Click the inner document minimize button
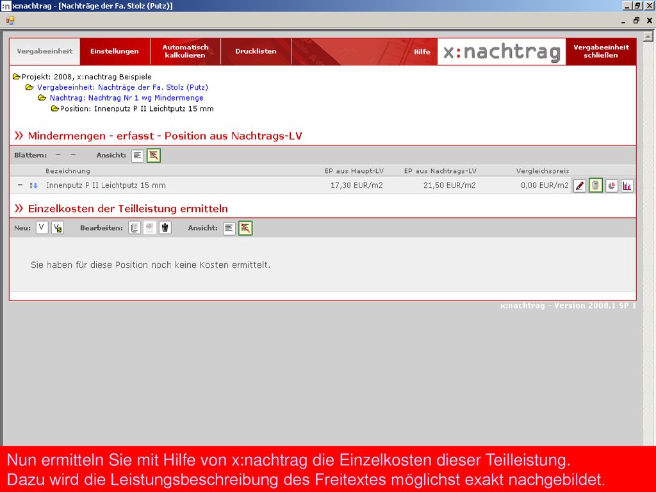This screenshot has width=656, height=492. tap(623, 21)
